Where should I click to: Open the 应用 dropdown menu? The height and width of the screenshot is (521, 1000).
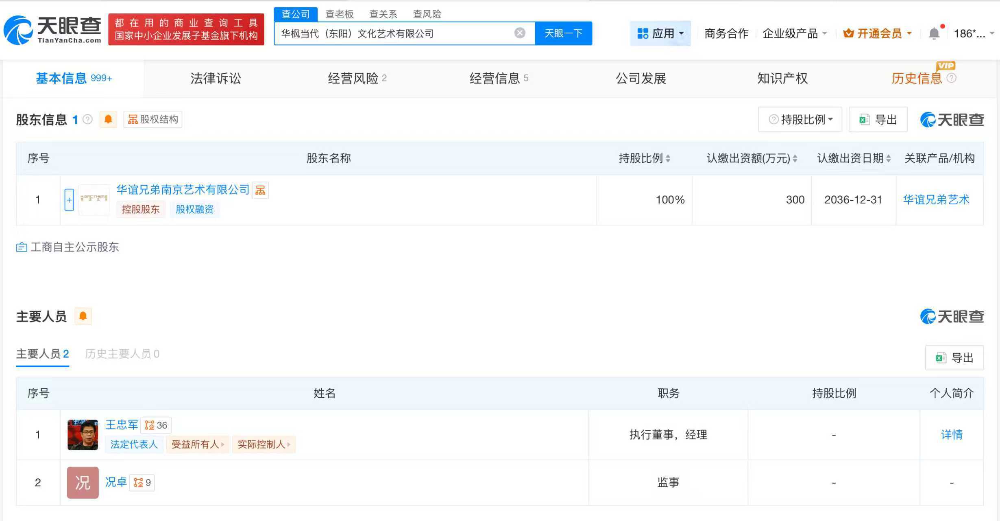pos(660,33)
